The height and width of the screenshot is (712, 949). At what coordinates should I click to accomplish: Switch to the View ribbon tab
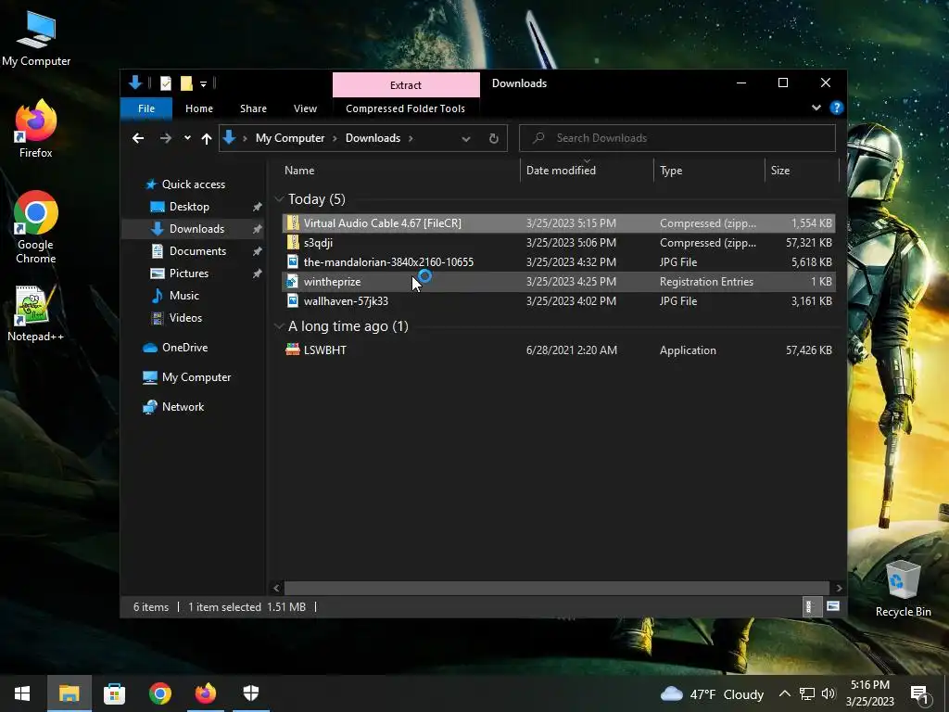click(x=305, y=108)
